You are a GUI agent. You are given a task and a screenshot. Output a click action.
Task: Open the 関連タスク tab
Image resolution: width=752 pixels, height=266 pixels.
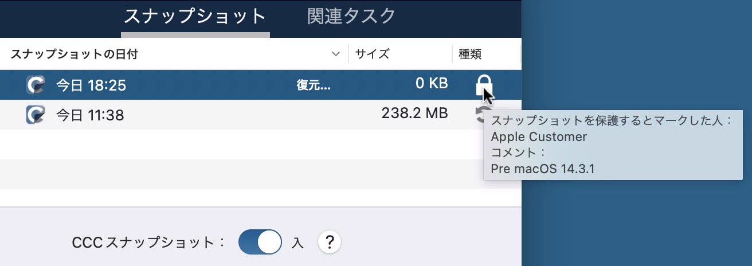pyautogui.click(x=351, y=17)
